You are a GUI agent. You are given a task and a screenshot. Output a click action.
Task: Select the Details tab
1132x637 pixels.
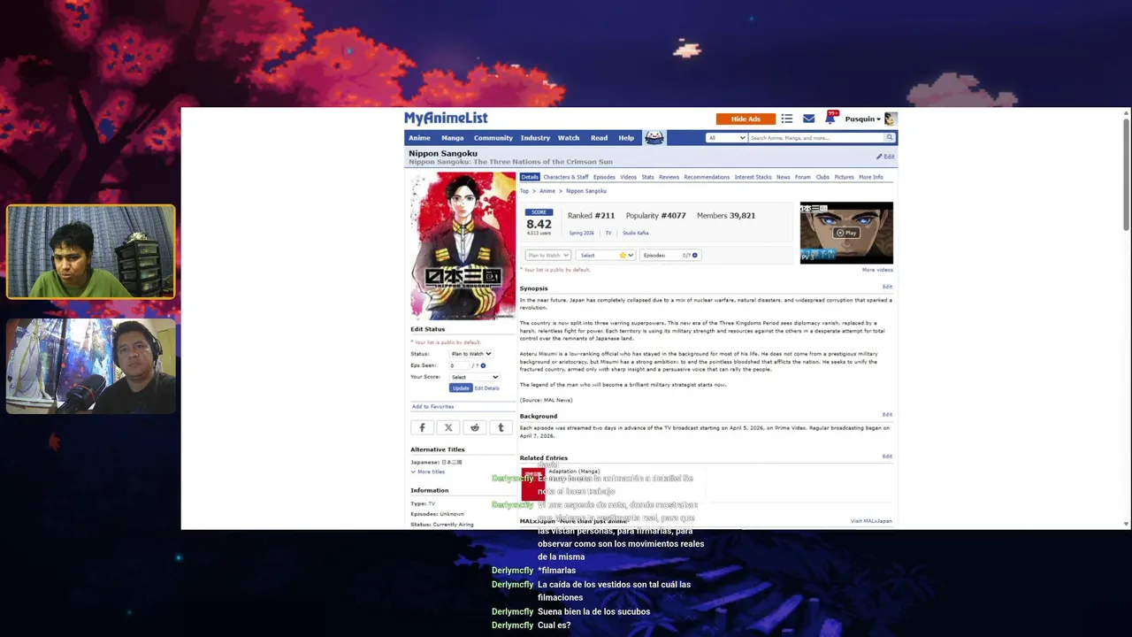pyautogui.click(x=530, y=177)
